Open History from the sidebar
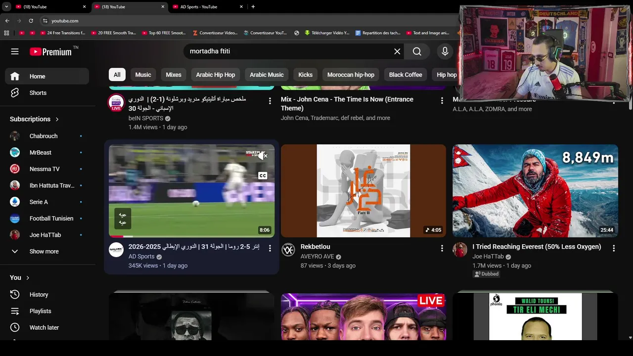This screenshot has height=356, width=633. click(x=47, y=294)
